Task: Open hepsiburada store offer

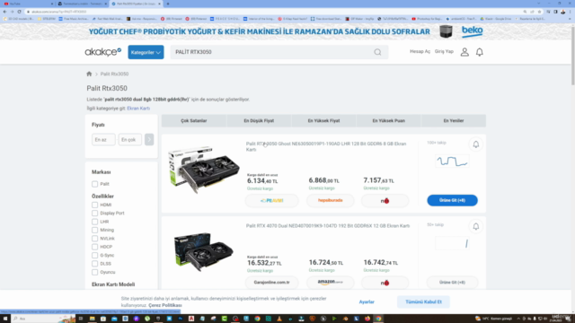Action: tap(330, 201)
